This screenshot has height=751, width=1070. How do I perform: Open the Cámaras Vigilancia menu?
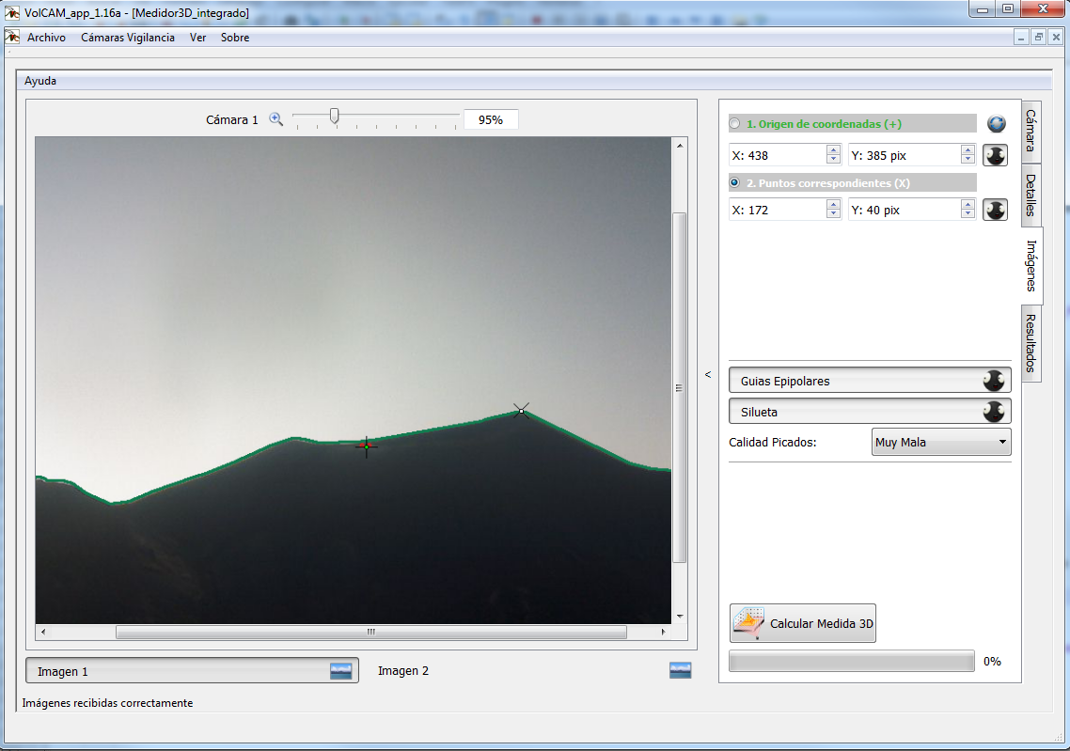[x=128, y=38]
